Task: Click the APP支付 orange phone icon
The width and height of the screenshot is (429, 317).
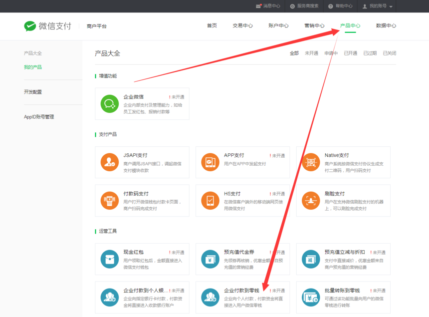Action: (x=210, y=162)
